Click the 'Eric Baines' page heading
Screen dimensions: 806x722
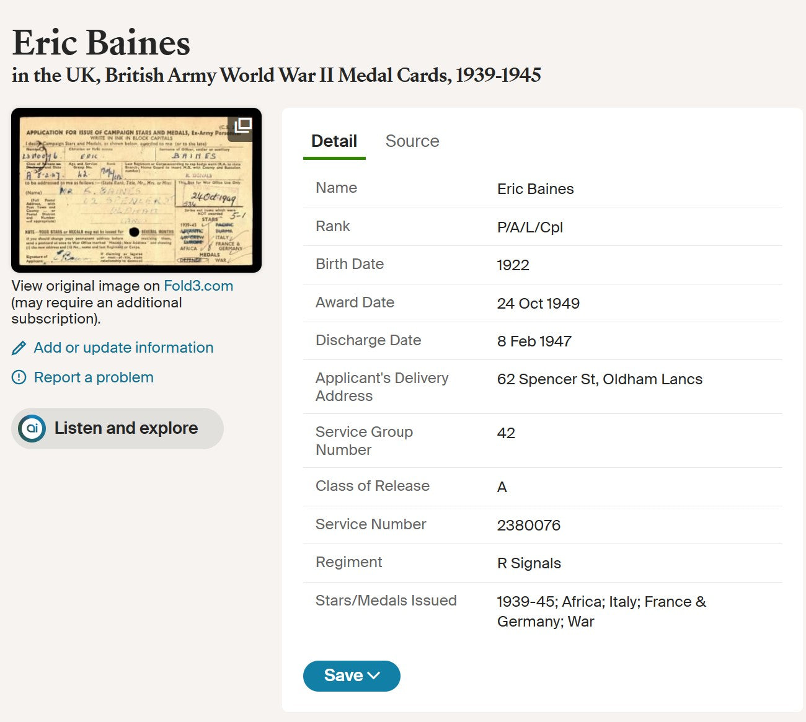(x=101, y=43)
